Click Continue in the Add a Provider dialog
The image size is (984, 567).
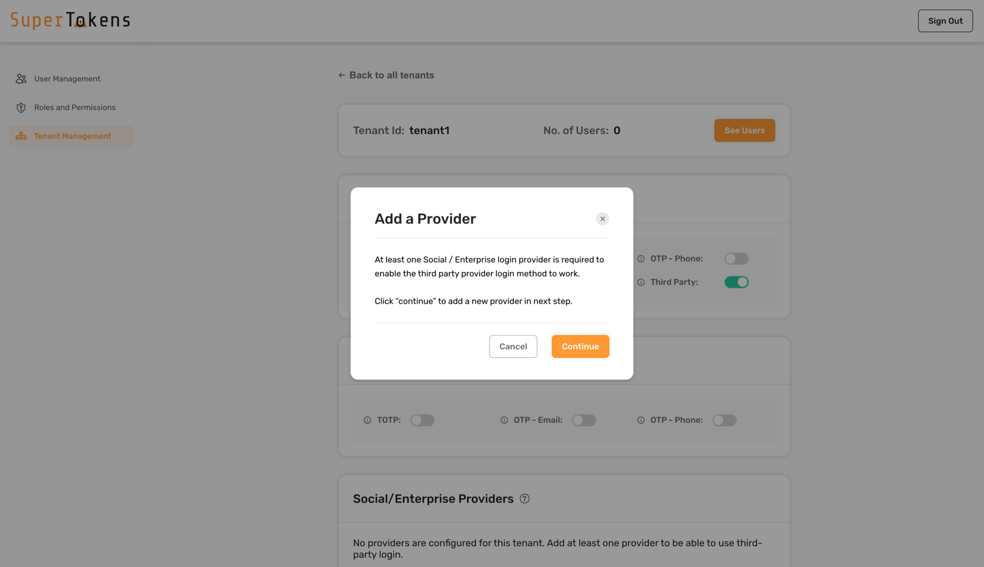click(x=580, y=346)
